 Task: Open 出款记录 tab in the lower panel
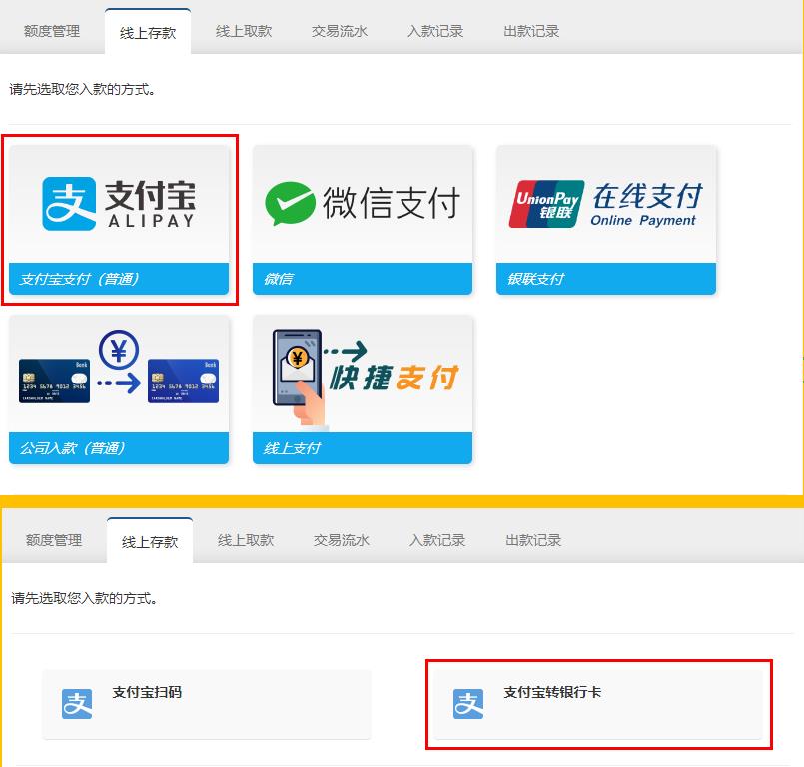coord(533,540)
